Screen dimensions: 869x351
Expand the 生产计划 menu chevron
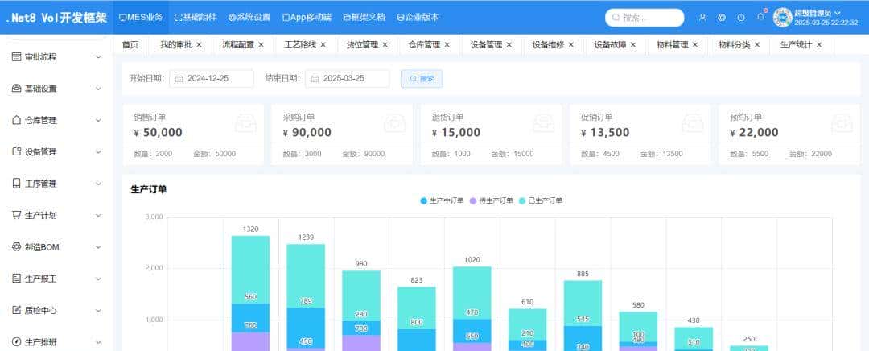99,215
